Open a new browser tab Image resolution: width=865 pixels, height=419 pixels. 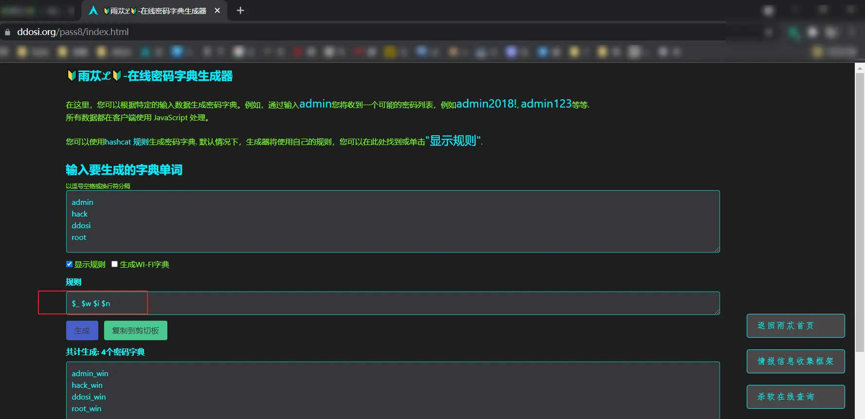240,11
